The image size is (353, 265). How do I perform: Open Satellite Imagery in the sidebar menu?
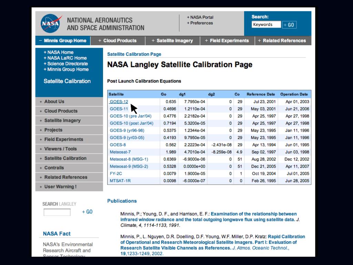(69, 120)
